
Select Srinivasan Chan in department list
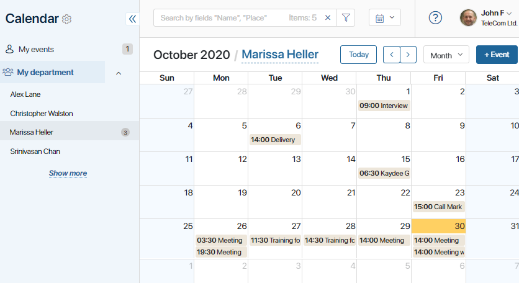coord(35,151)
